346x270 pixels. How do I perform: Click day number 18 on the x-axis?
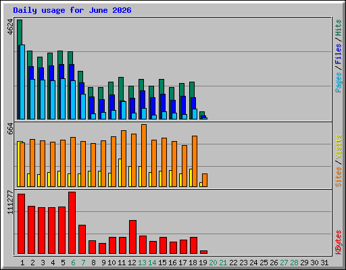193,263
